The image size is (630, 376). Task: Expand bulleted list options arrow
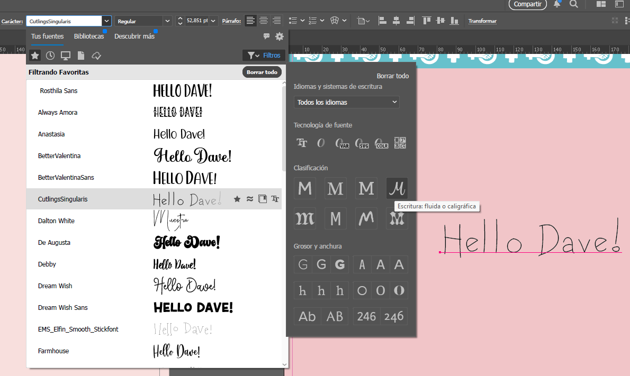(x=302, y=21)
